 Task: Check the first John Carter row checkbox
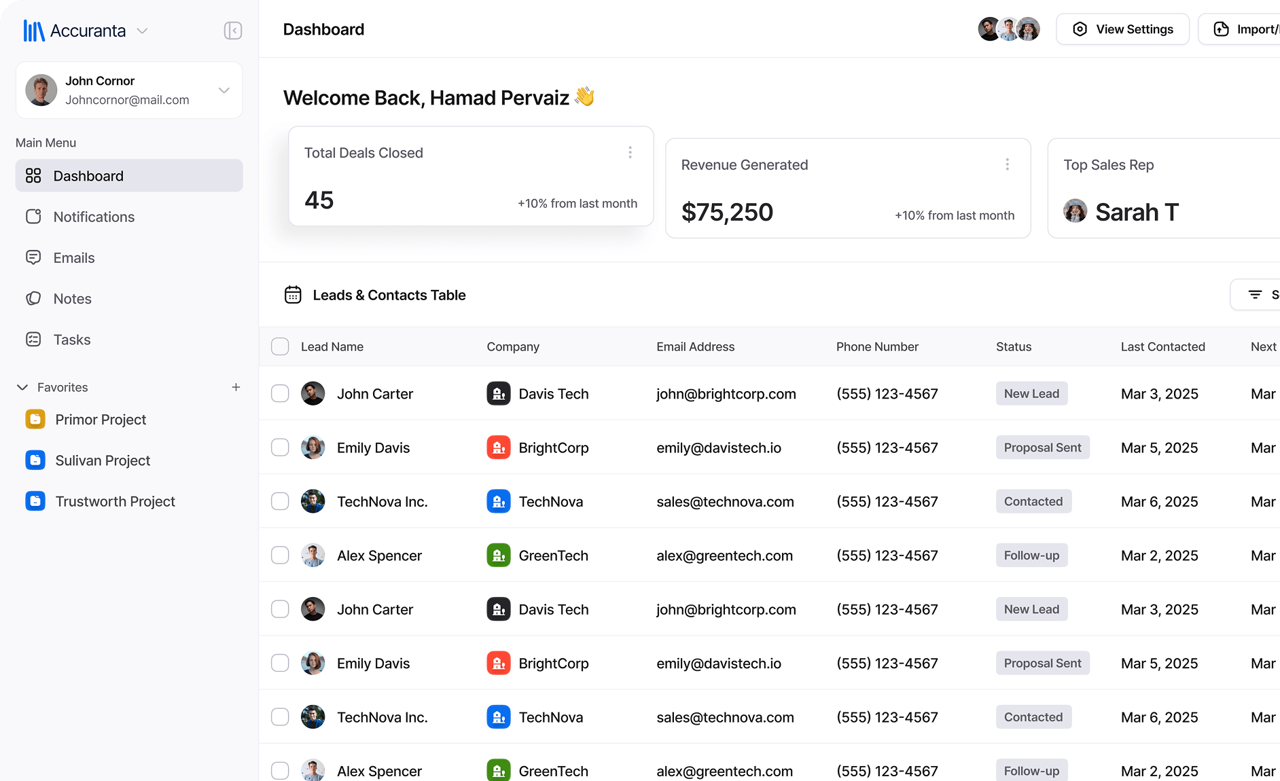(x=280, y=394)
